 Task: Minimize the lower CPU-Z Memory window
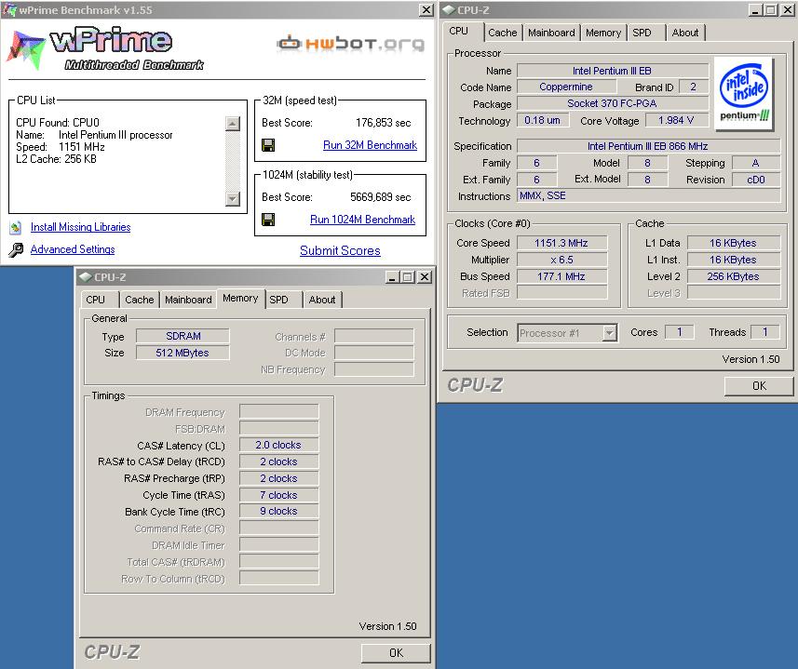[x=392, y=277]
